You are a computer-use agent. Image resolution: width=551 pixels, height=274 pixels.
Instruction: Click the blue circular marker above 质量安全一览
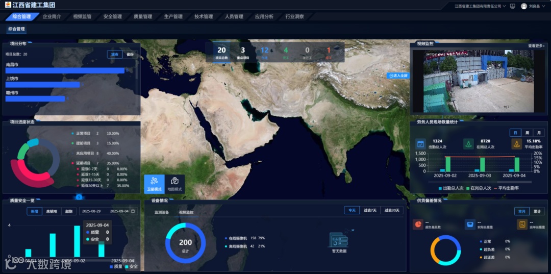coord(79,197)
